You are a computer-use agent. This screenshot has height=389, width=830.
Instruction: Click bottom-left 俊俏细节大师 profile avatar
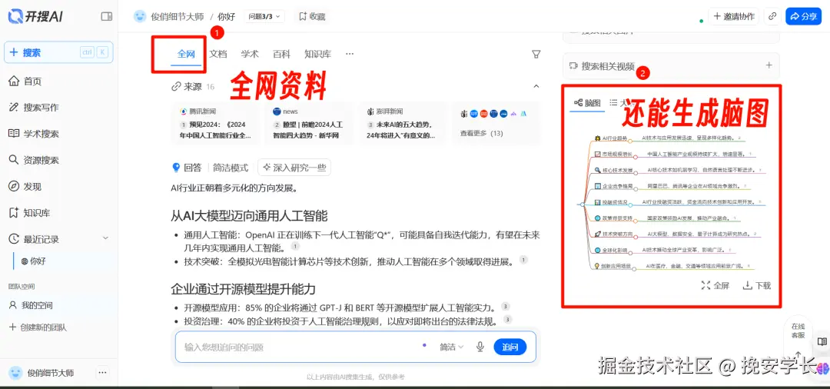[16, 373]
